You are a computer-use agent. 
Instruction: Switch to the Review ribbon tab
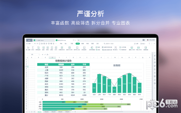pos(87,44)
